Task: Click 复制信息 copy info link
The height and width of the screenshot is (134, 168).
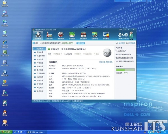Action: tap(109, 62)
